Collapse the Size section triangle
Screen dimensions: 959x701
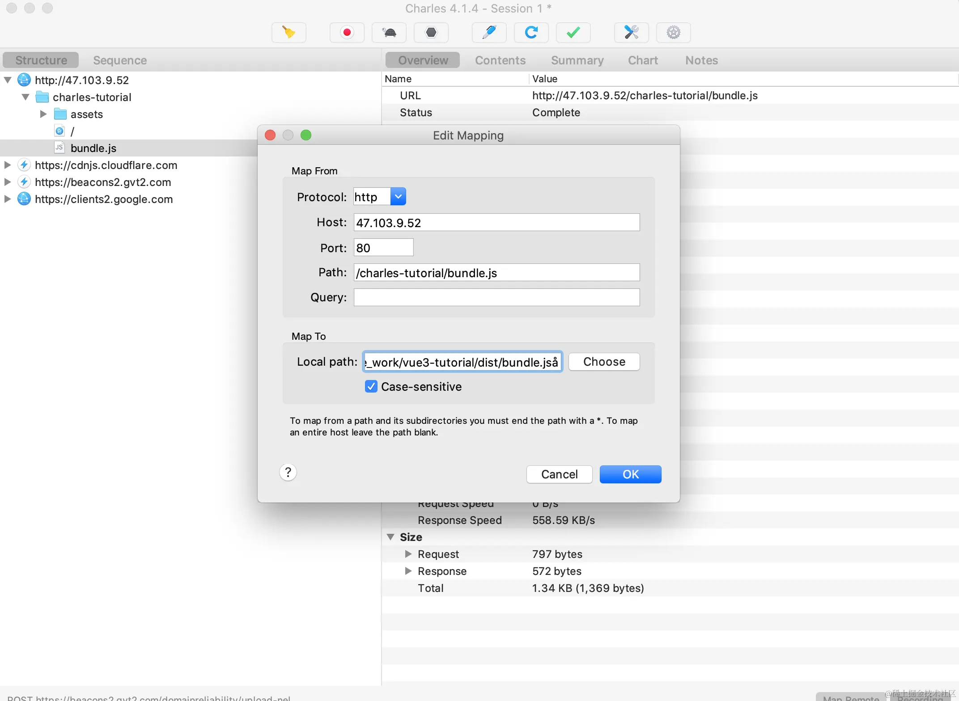(x=390, y=537)
